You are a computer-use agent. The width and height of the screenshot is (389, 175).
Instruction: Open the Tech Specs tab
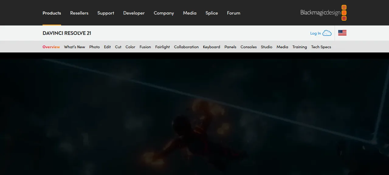pyautogui.click(x=321, y=47)
